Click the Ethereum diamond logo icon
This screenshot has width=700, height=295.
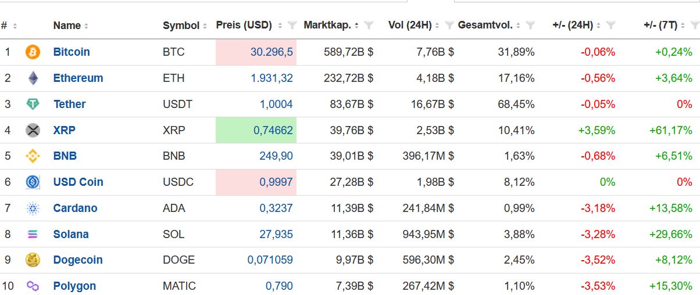pyautogui.click(x=33, y=78)
